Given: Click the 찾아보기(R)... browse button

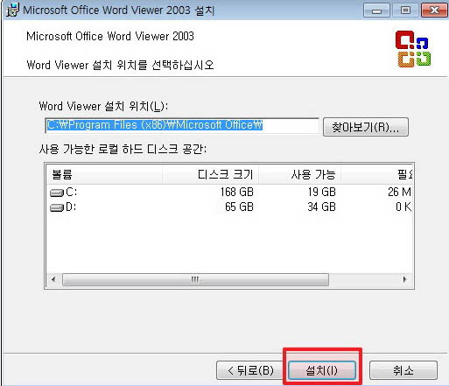Looking at the screenshot, I should [366, 127].
